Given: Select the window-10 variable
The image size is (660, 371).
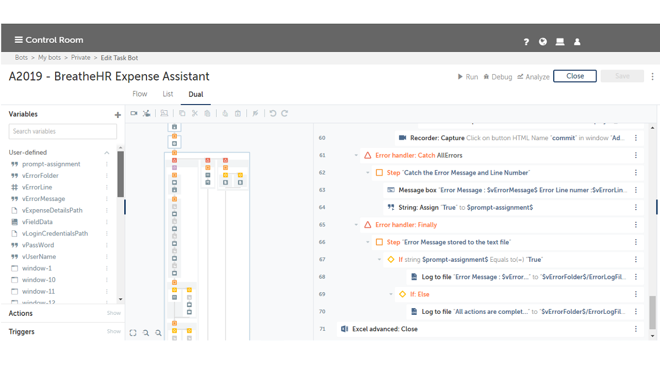Looking at the screenshot, I should pyautogui.click(x=39, y=280).
